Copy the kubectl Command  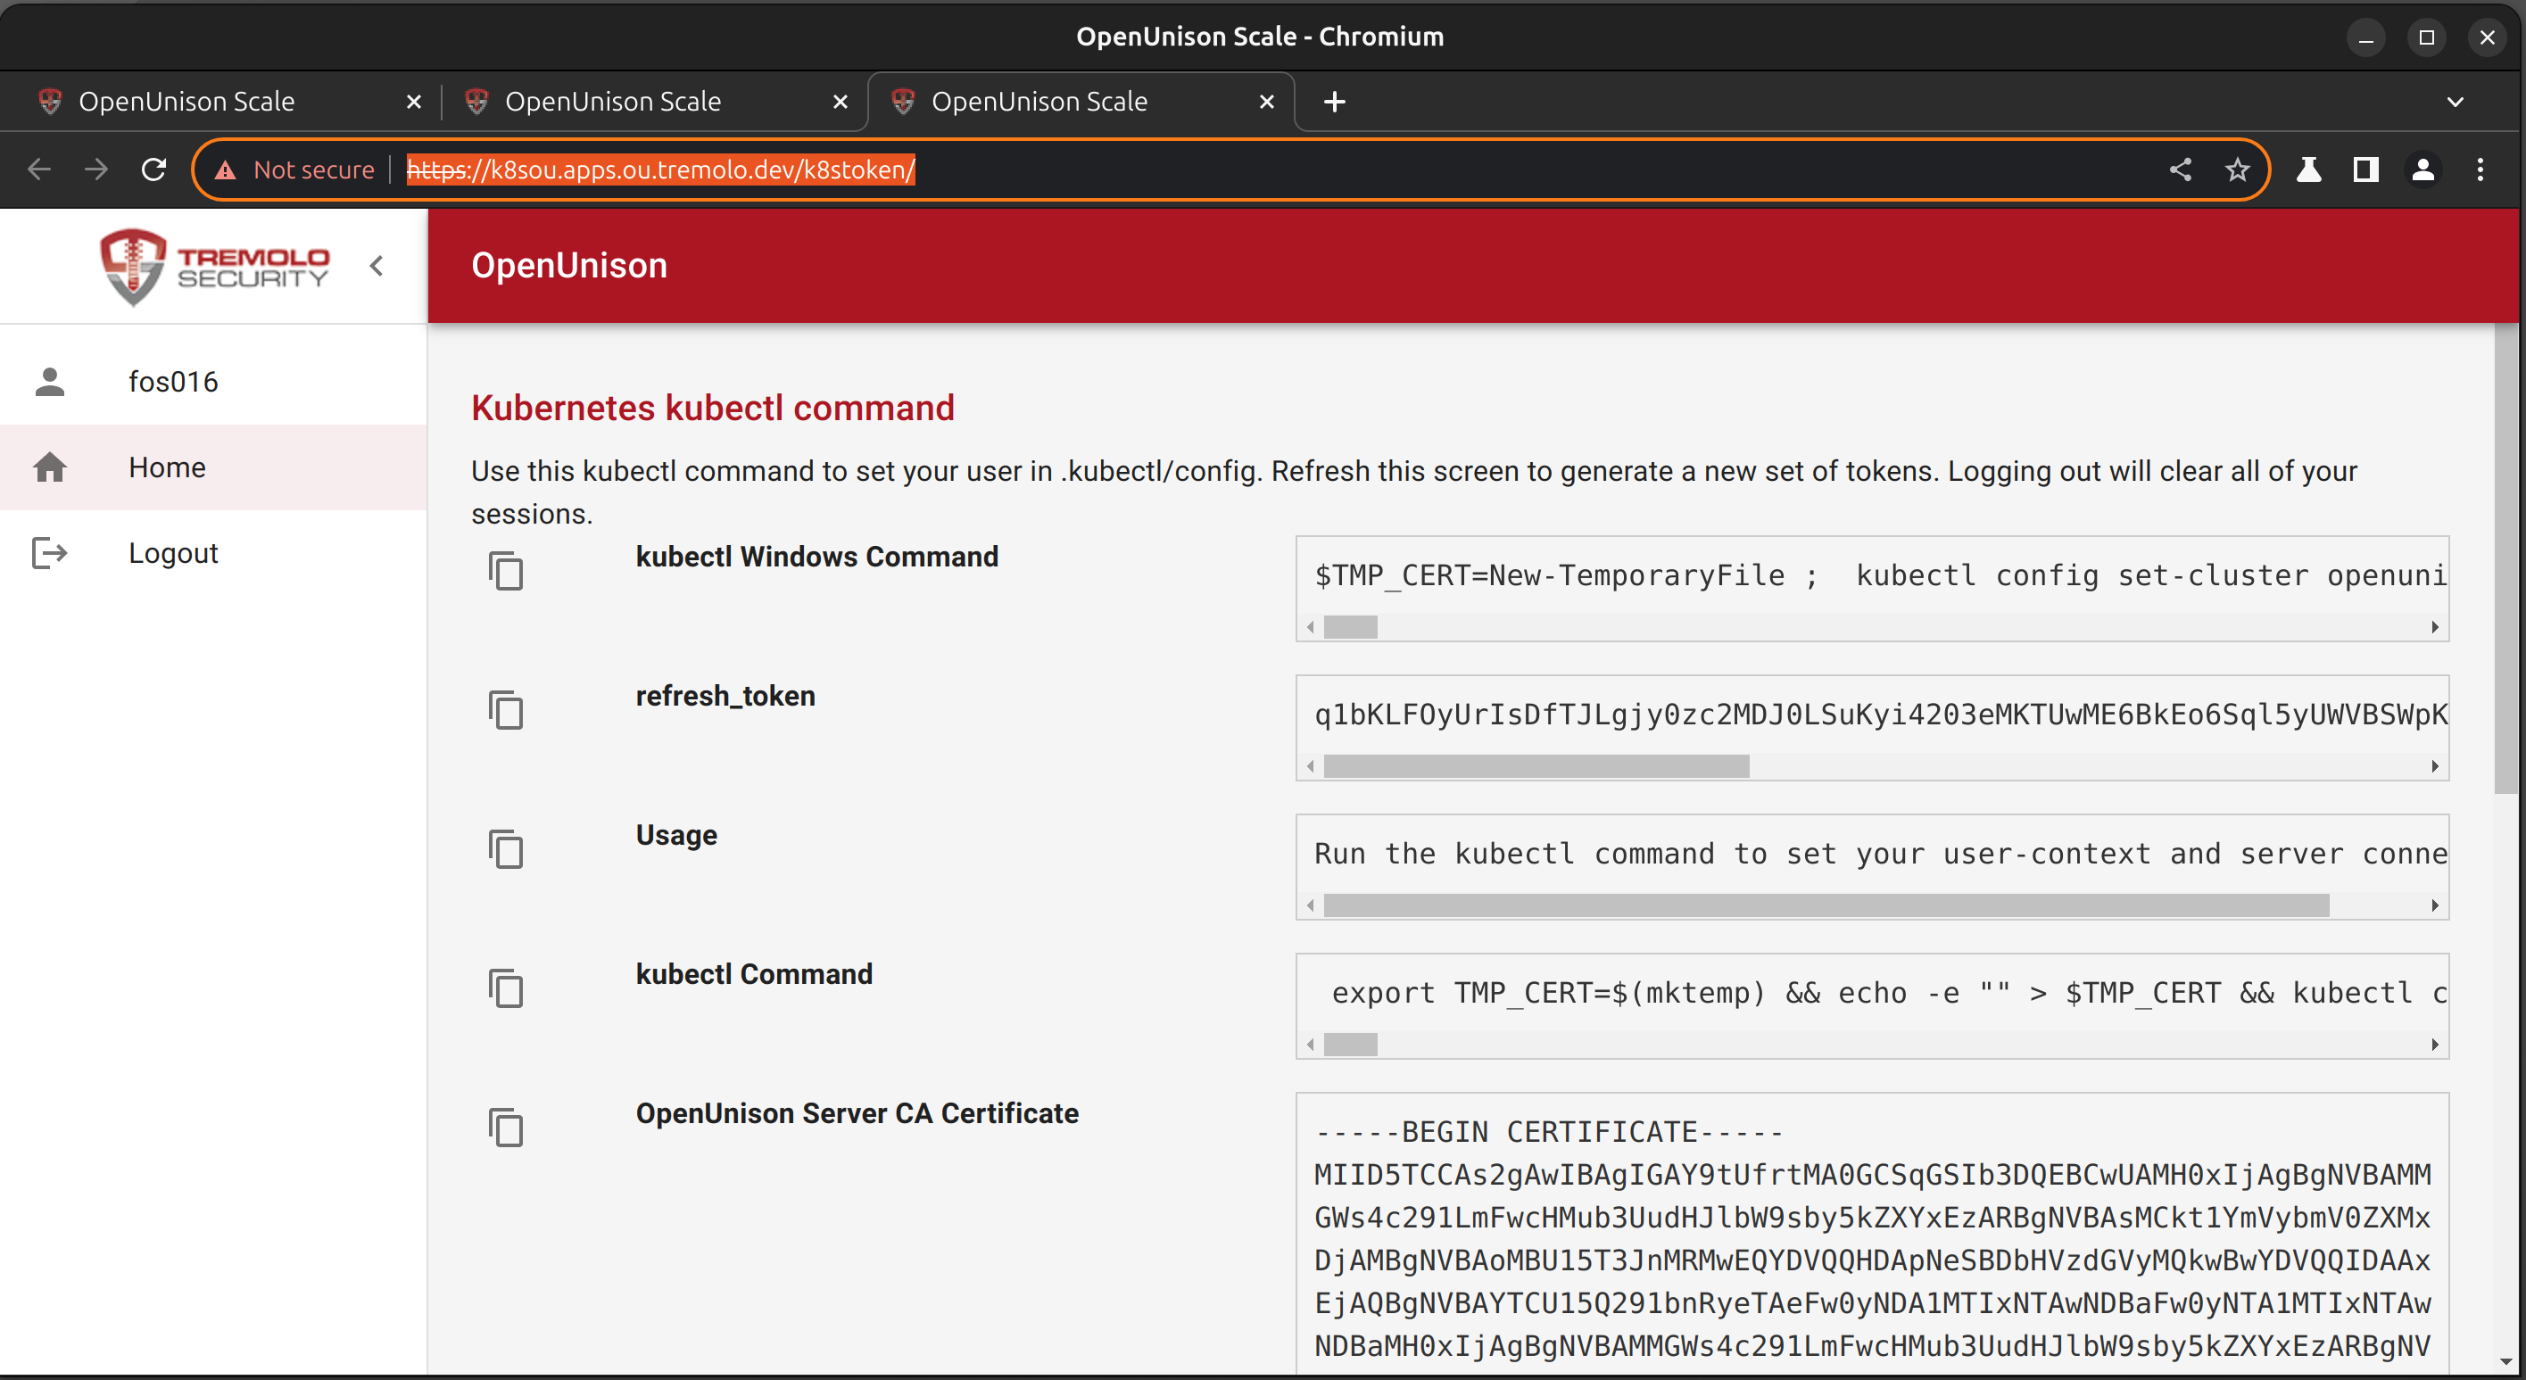coord(506,989)
